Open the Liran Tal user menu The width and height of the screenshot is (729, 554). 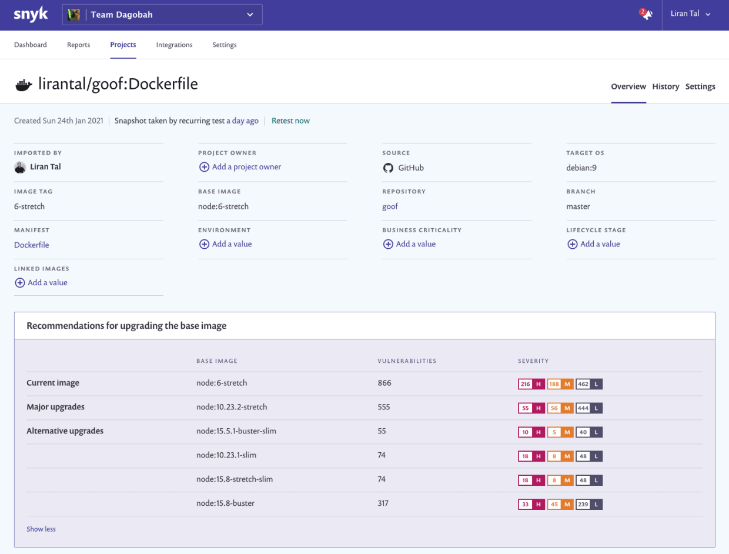click(691, 14)
